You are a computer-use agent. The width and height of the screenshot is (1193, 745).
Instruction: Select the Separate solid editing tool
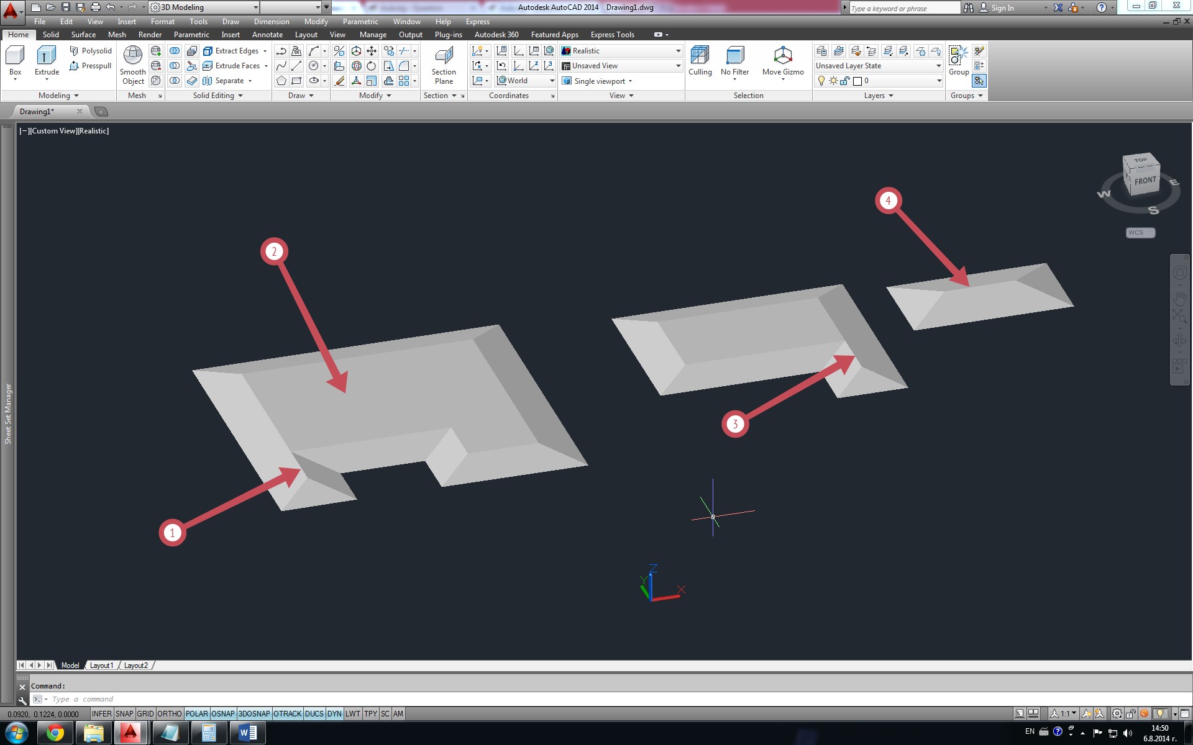click(x=224, y=81)
